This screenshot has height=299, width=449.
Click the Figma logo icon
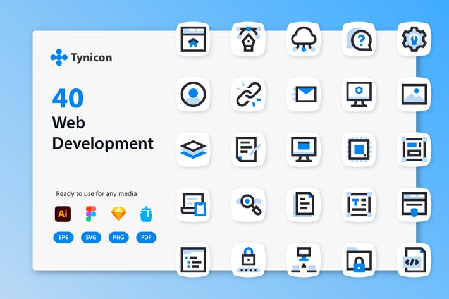[x=91, y=214]
